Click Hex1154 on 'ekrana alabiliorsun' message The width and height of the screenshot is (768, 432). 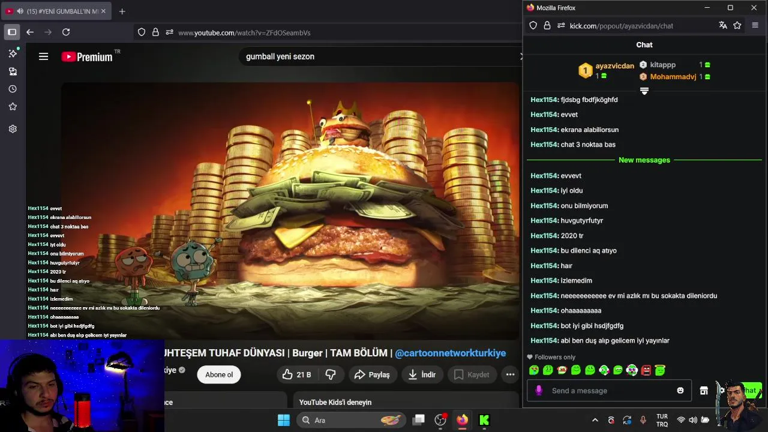(x=544, y=130)
